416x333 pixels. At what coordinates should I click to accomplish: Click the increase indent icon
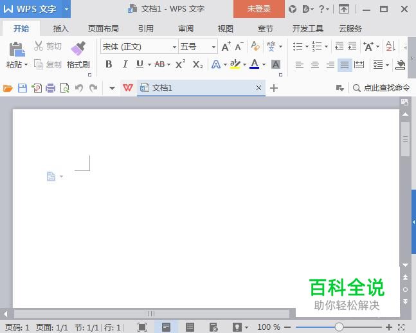[352, 46]
